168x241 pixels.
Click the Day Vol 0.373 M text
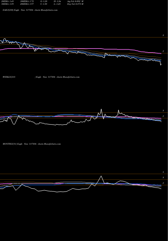click(75, 4)
